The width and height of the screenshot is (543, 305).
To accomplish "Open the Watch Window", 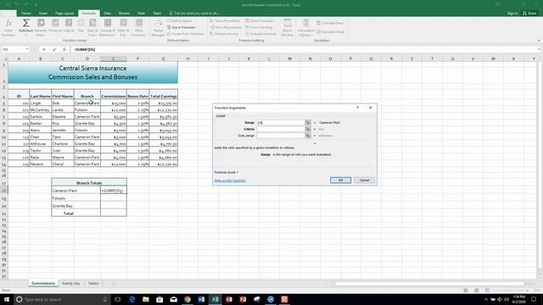I will pos(287,28).
